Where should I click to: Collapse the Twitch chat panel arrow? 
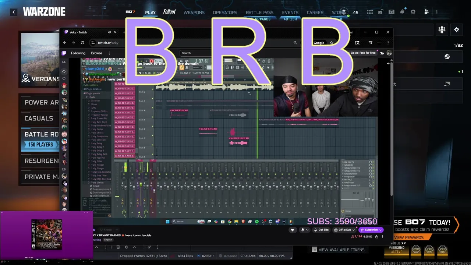[389, 63]
